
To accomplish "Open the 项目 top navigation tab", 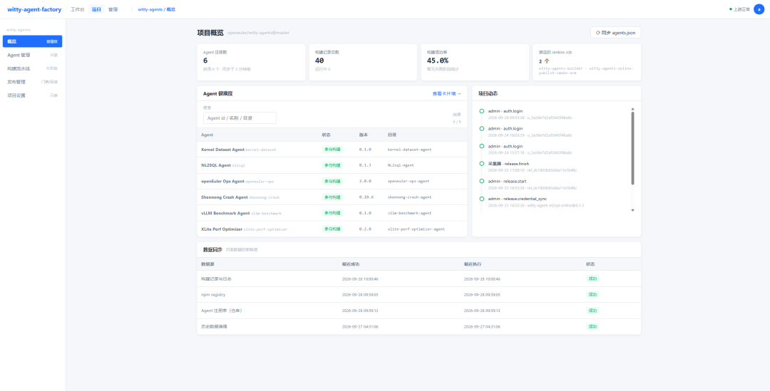I will pyautogui.click(x=96, y=9).
